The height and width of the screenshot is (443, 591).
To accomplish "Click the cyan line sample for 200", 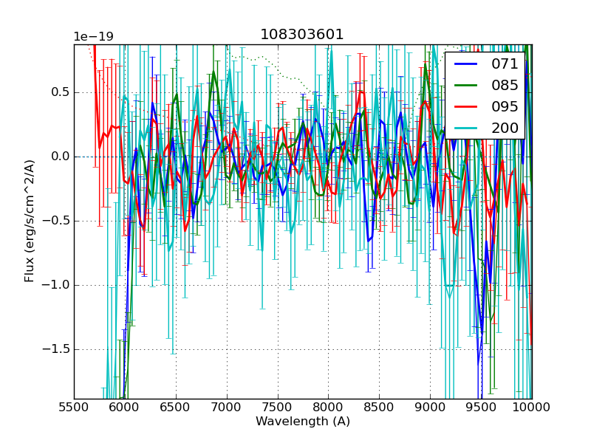I will pyautogui.click(x=465, y=128).
